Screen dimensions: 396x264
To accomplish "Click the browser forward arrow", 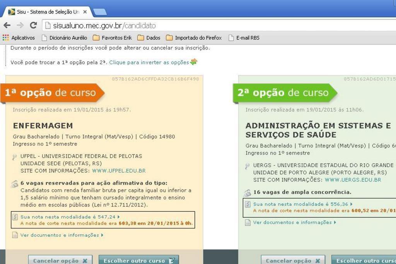I will click(20, 25).
